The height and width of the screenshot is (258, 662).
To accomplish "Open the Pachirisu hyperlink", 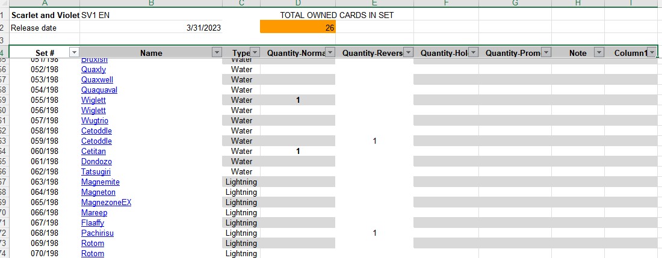I will pyautogui.click(x=97, y=233).
